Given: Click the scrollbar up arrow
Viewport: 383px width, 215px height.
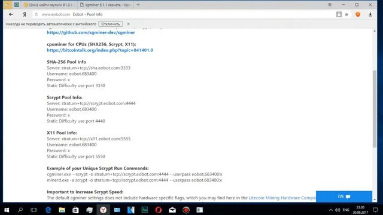Looking at the screenshot, I should coord(375,31).
